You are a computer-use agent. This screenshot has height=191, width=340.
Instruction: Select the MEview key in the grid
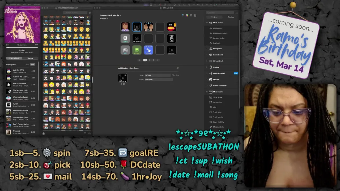click(x=137, y=27)
